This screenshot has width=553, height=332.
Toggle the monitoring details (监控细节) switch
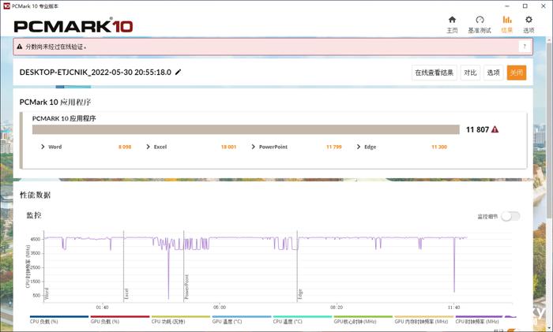(x=510, y=216)
